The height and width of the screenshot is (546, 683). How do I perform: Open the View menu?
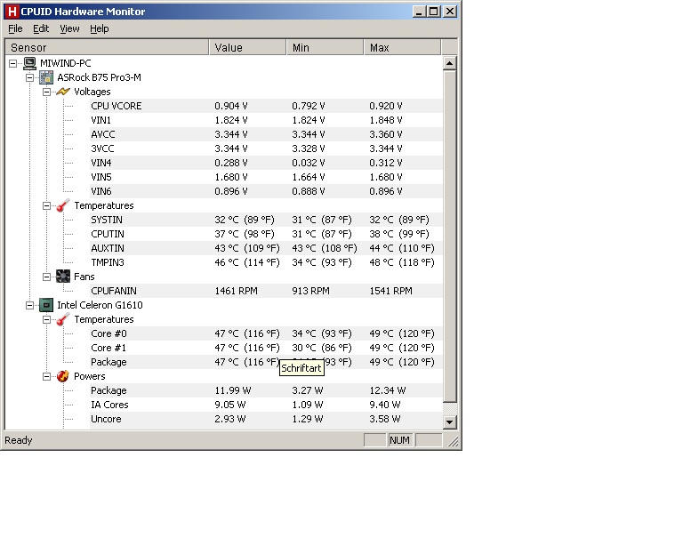pyautogui.click(x=69, y=28)
